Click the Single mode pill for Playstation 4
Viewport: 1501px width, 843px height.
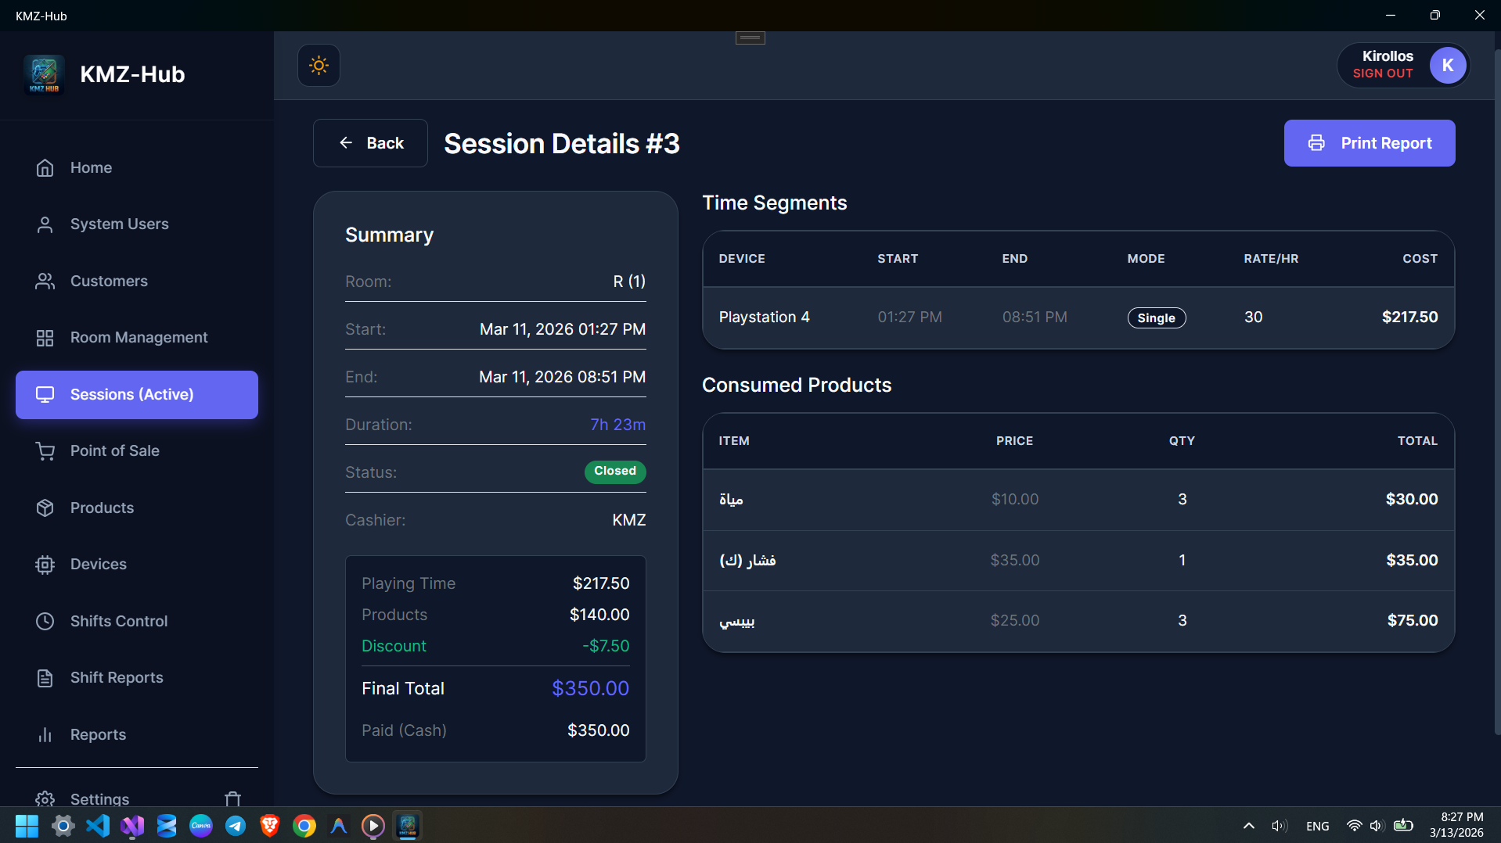point(1157,317)
